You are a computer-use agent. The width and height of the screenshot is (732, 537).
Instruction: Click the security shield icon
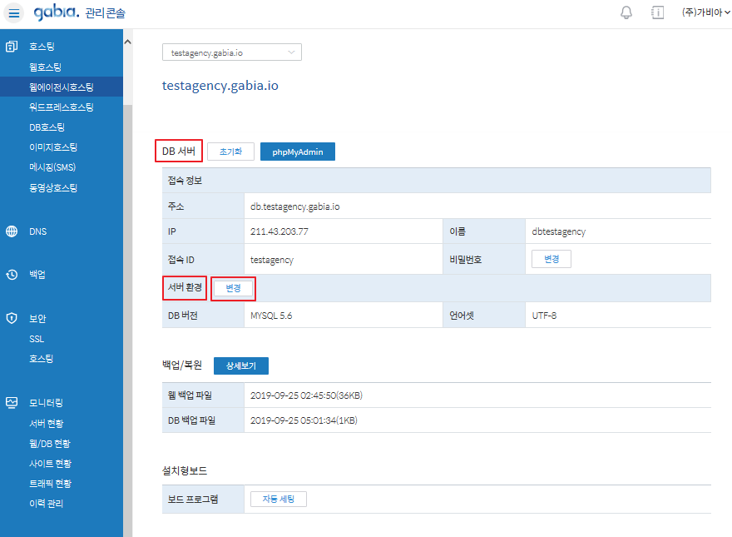coord(12,318)
